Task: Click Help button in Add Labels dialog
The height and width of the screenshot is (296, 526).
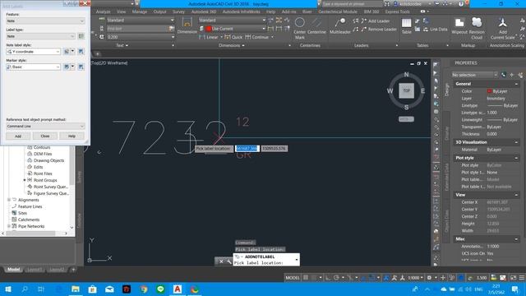Action: coord(72,136)
